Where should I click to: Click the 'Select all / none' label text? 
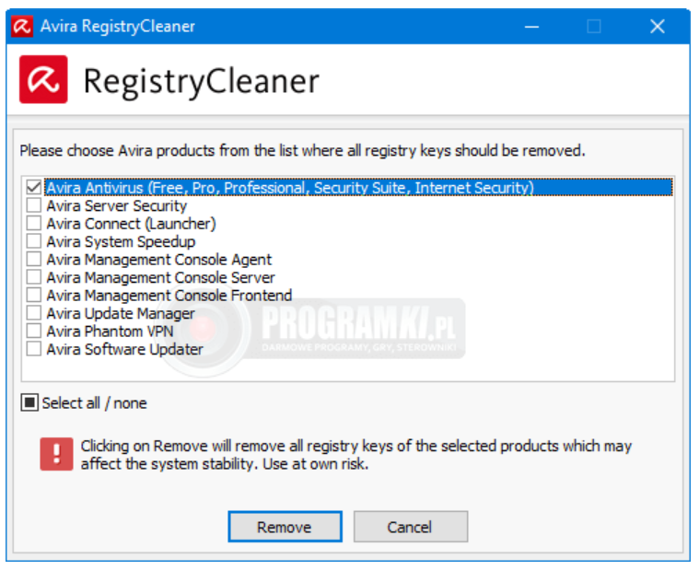pos(95,403)
